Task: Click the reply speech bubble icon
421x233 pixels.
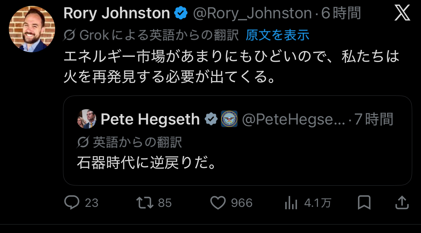Action: tap(72, 203)
